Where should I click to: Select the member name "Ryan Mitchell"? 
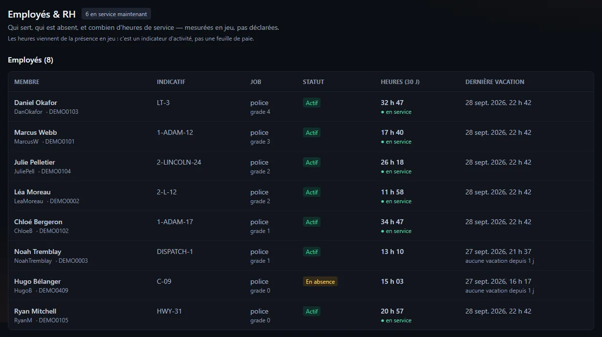pos(35,311)
